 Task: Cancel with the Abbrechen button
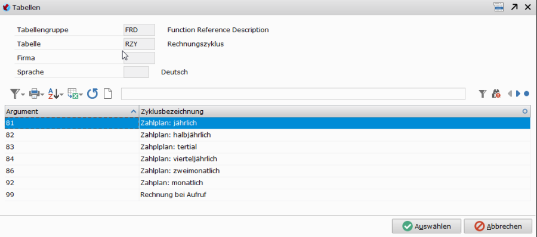[498, 226]
